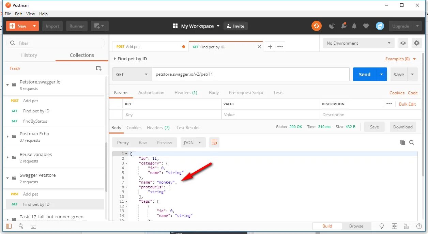The width and height of the screenshot is (428, 234).
Task: Add a new request tab with plus
Action: [270, 47]
